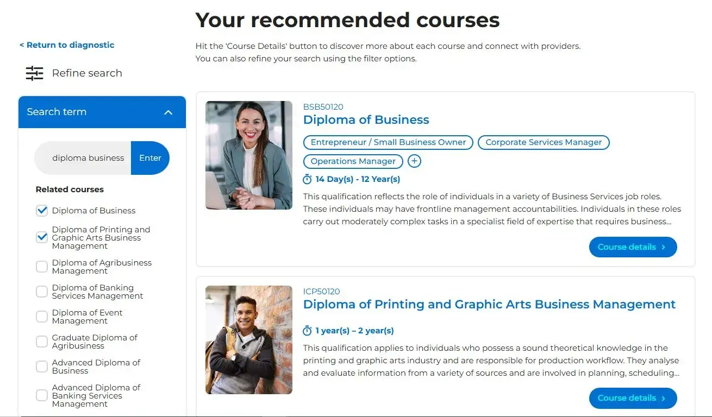The width and height of the screenshot is (712, 417).
Task: Click the Return to diagnostic link
Action: [66, 45]
